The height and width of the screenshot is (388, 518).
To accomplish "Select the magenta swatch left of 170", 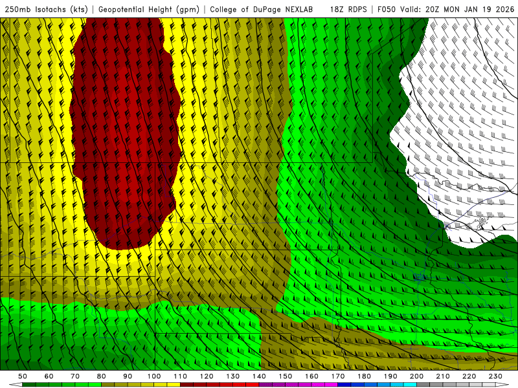I will click(x=331, y=385).
